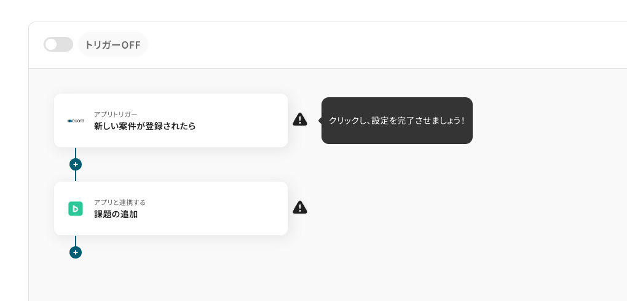This screenshot has height=301, width=627.
Task: Toggle the trigger ON/OFF switch
Action: tap(58, 44)
